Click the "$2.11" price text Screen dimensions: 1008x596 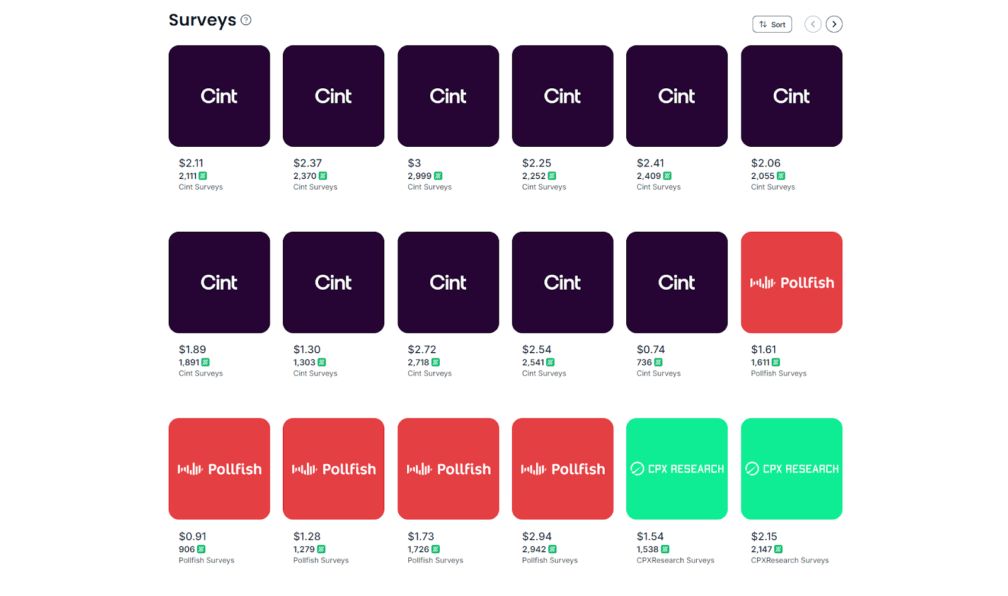(x=191, y=163)
